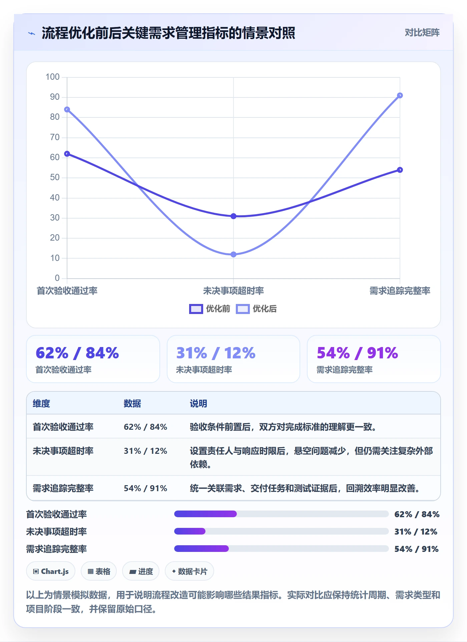Image resolution: width=467 pixels, height=642 pixels.
Task: Click the 表格 tag chip
Action: pyautogui.click(x=99, y=571)
